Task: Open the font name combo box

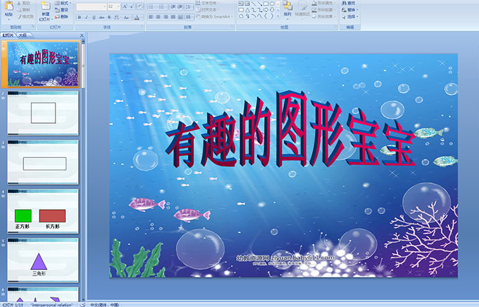Action: click(x=91, y=7)
